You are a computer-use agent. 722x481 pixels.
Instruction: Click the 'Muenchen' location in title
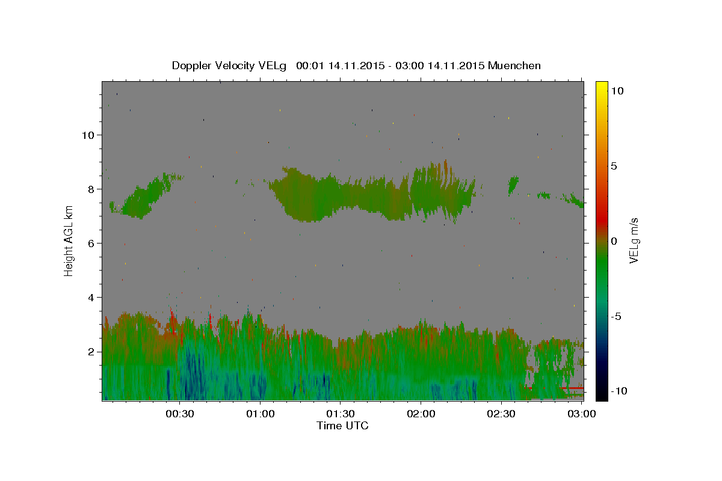coord(514,66)
